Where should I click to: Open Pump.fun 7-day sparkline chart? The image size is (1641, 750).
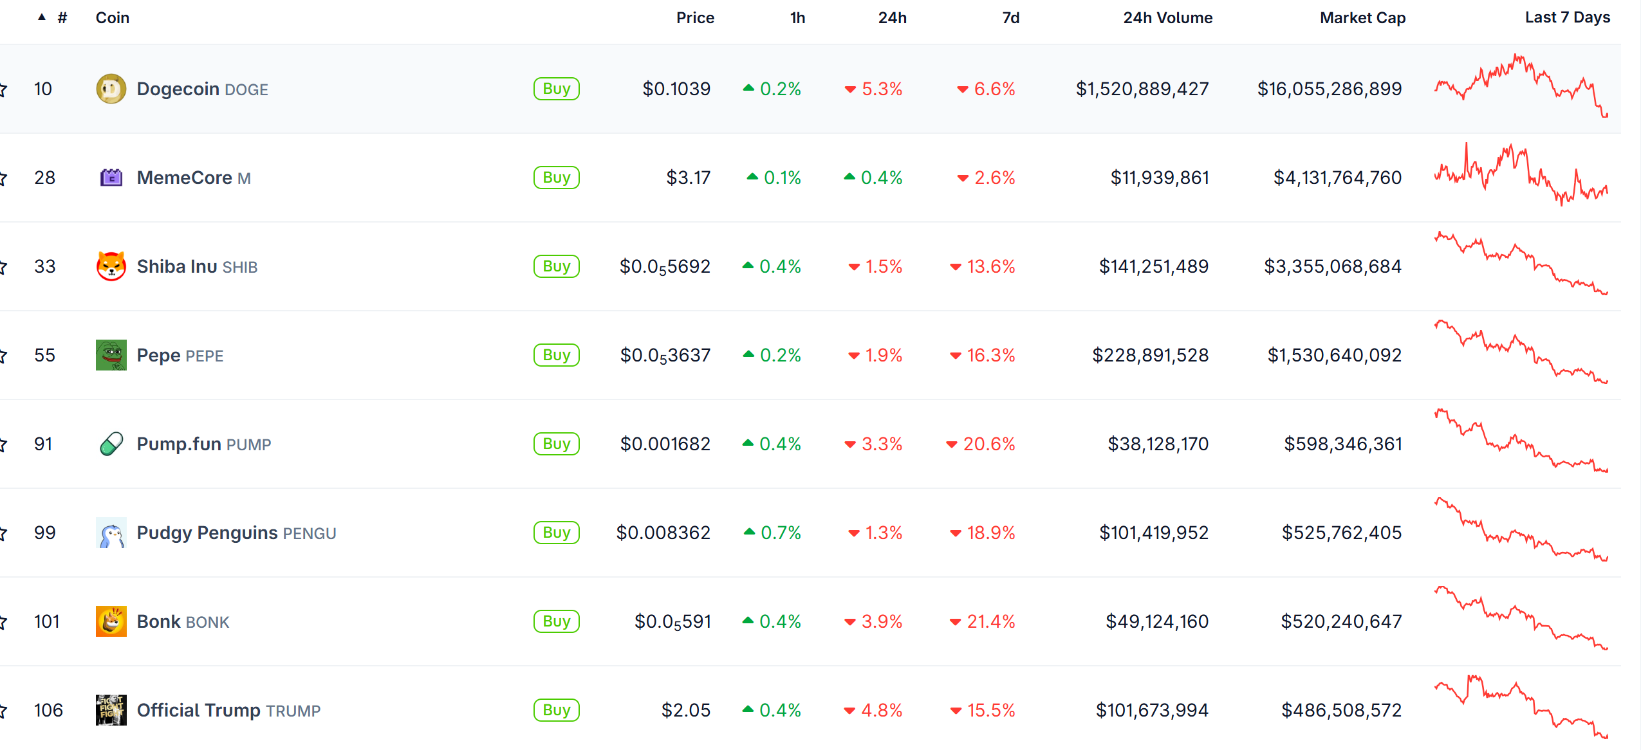pos(1521,441)
